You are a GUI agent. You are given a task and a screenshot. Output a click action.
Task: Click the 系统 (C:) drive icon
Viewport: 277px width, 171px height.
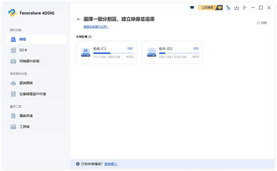click(86, 52)
